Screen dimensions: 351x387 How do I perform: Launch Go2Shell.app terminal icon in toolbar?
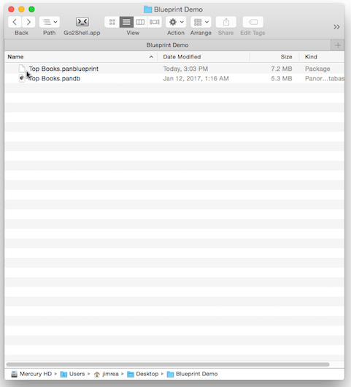[x=82, y=22]
